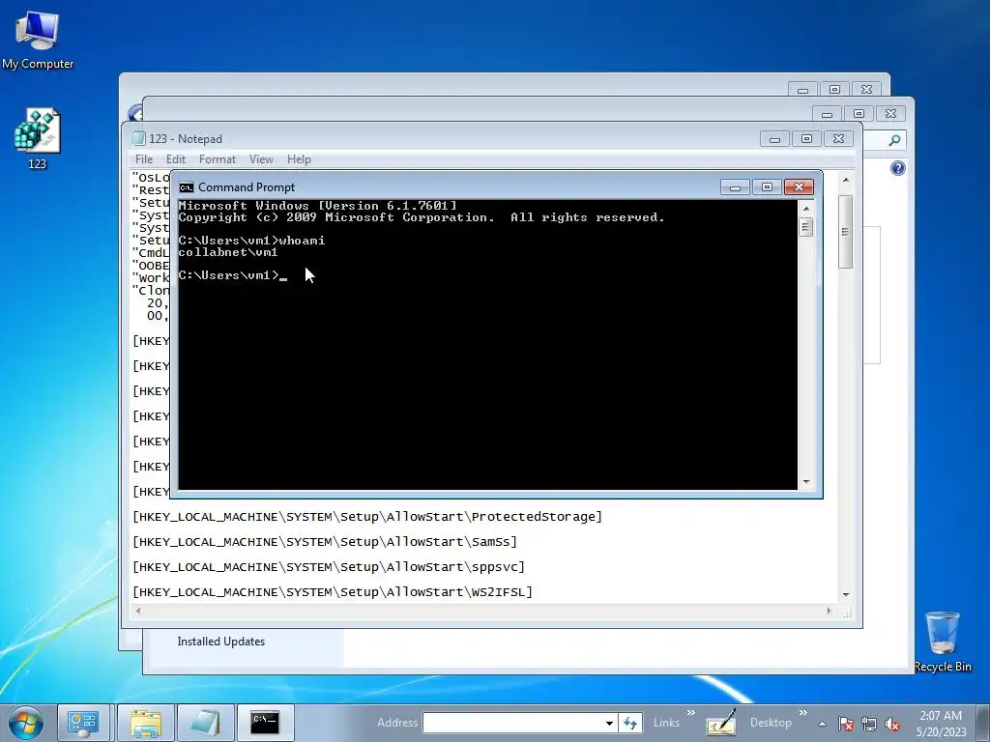Open Notepad's Help menu
The image size is (990, 742).
[299, 159]
